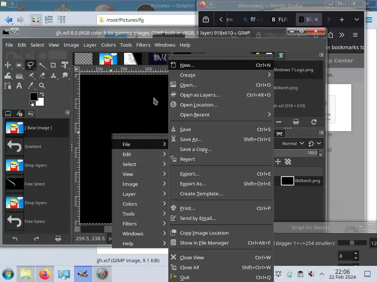Choose Export As... menu entry

(221, 184)
